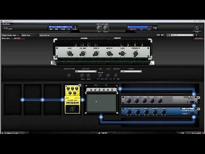This screenshot has width=205, height=154.
Task: Open the left dropdown in the advanced amp panel
Action: point(86,71)
